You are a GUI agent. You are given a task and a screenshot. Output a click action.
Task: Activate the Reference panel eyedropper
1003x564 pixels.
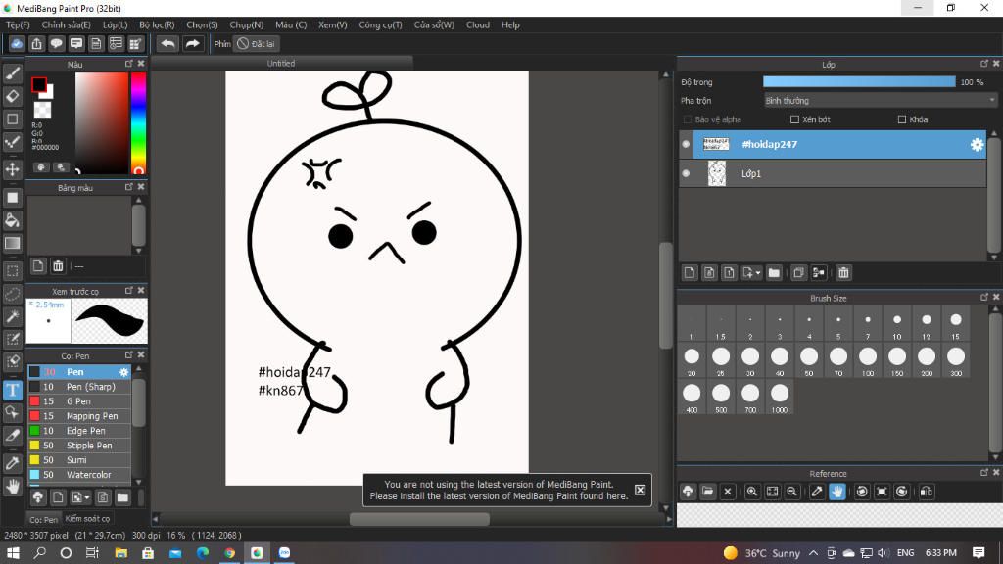817,492
